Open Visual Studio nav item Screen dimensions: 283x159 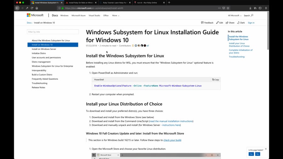pos(94,15)
